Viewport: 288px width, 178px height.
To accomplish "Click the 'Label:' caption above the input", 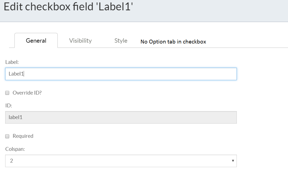I will 12,62.
